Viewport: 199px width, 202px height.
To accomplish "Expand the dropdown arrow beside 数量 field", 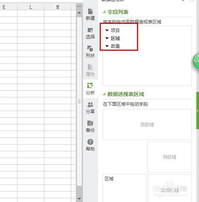I will click(x=107, y=46).
